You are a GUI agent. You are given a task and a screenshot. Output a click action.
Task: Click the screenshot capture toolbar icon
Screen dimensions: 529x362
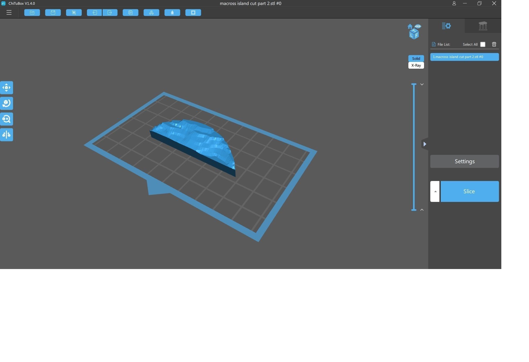[x=74, y=13]
